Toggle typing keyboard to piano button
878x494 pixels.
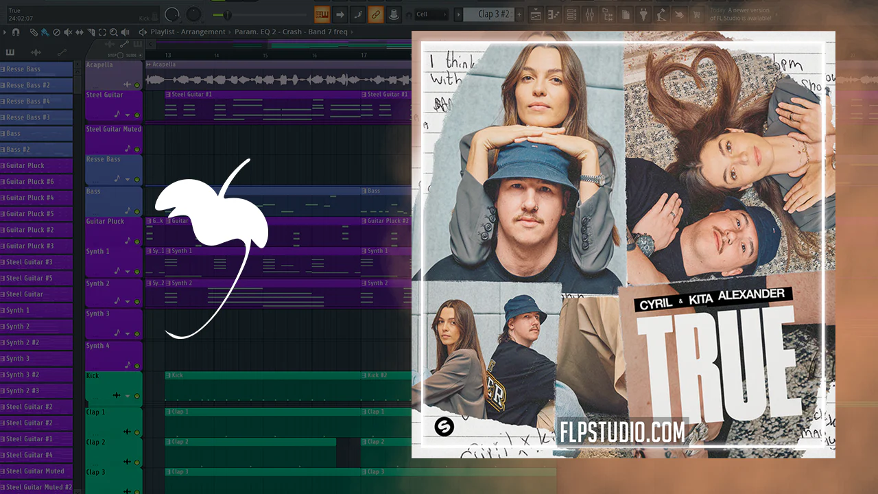click(x=322, y=14)
